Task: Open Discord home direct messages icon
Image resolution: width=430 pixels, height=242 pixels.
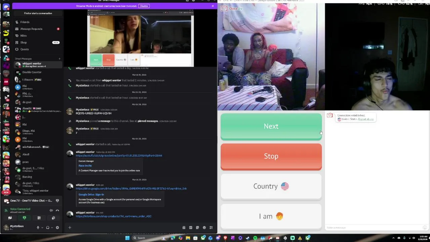Action: point(6,7)
